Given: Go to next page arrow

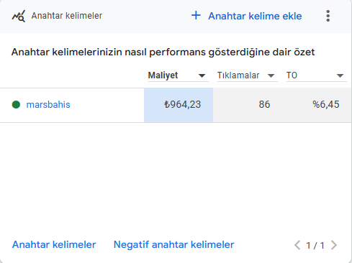Looking at the screenshot, I should 334,245.
